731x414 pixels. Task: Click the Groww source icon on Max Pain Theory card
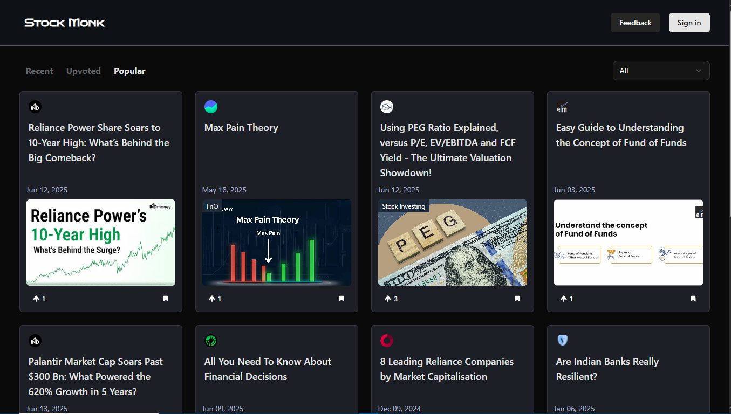point(211,107)
